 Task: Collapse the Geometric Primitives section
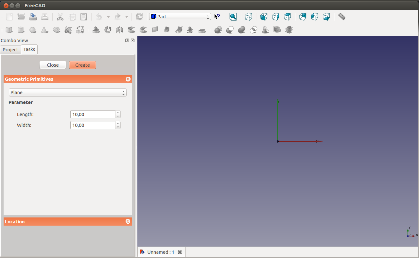[x=128, y=79]
